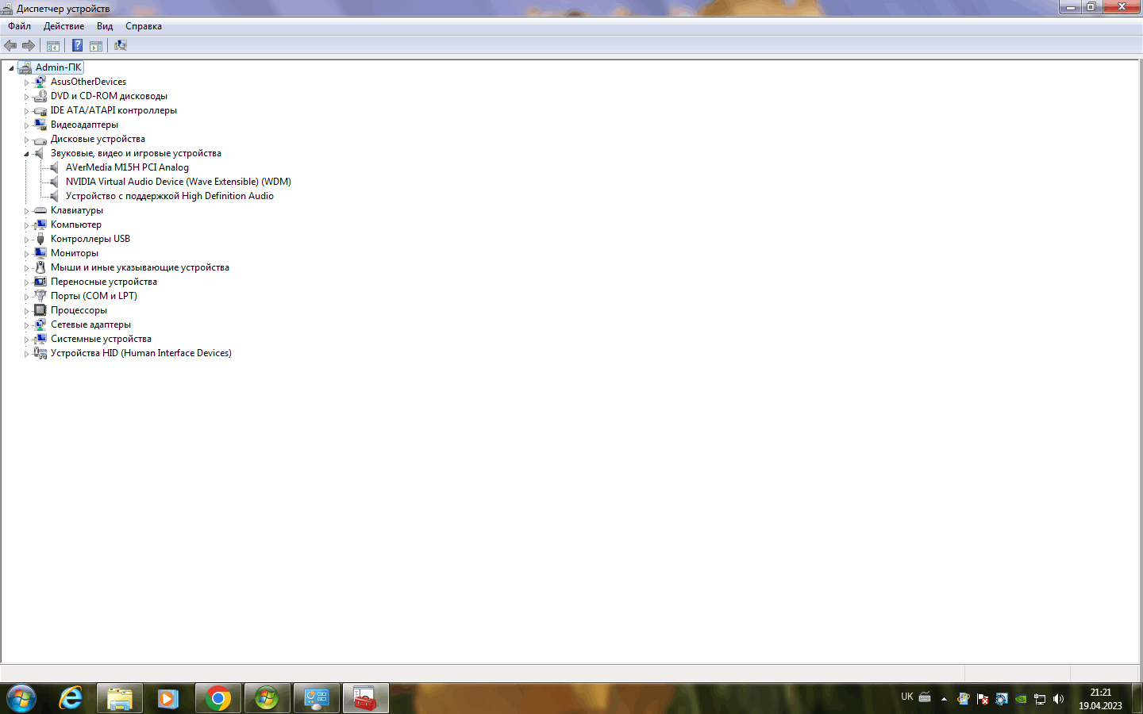
Task: Open Internet Explorer from the taskbar
Action: click(71, 699)
